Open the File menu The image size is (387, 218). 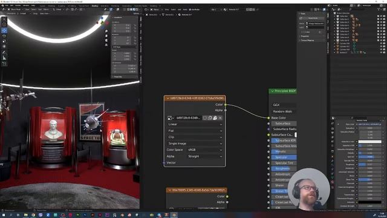coord(7,5)
